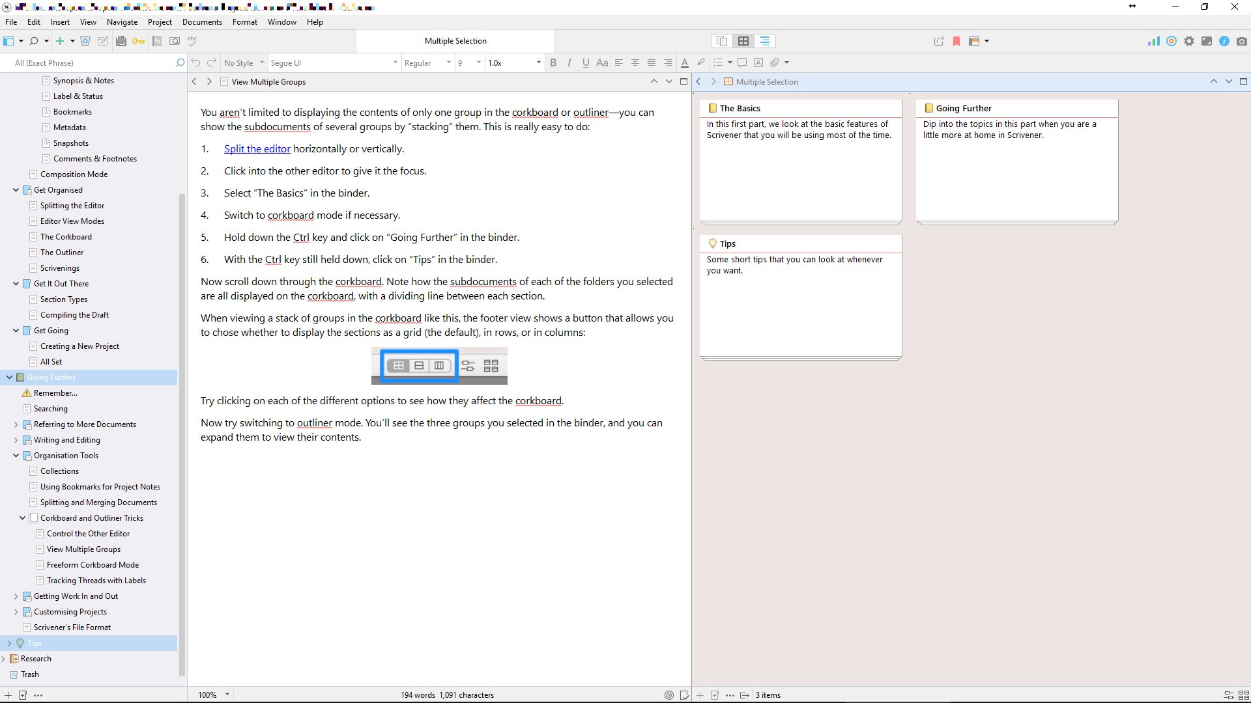Image resolution: width=1251 pixels, height=703 pixels.
Task: Click the Redo arrow
Action: [212, 62]
